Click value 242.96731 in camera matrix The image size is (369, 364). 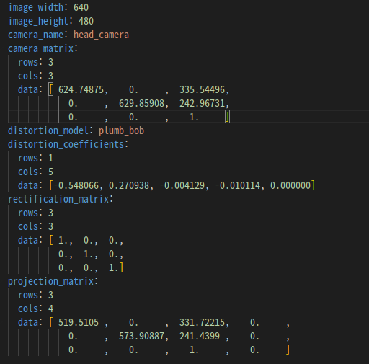[x=202, y=103]
